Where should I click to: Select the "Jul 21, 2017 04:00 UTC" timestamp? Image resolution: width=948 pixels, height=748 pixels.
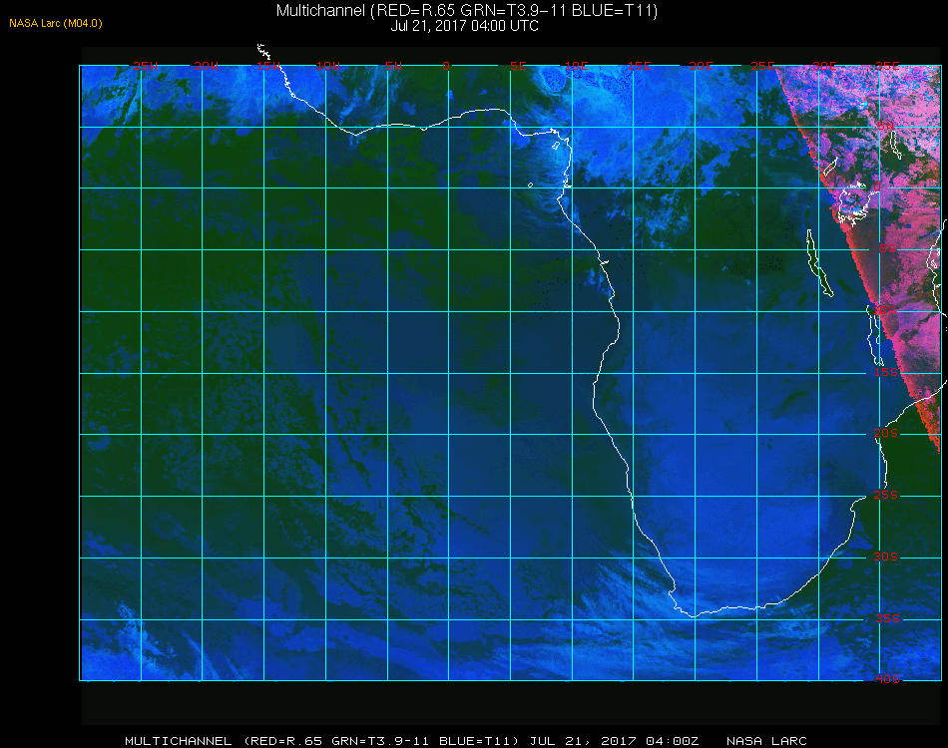(x=464, y=26)
